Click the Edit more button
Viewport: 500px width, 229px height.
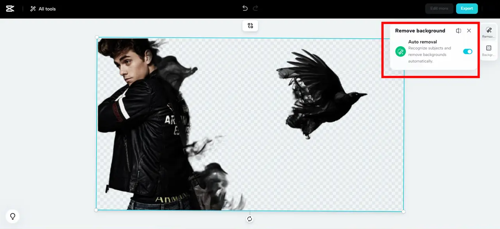pos(439,9)
